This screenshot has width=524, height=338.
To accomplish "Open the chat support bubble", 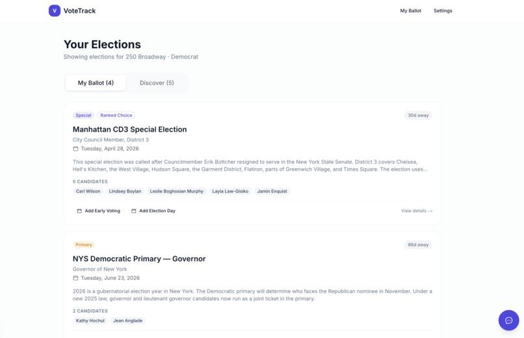I will pyautogui.click(x=508, y=320).
